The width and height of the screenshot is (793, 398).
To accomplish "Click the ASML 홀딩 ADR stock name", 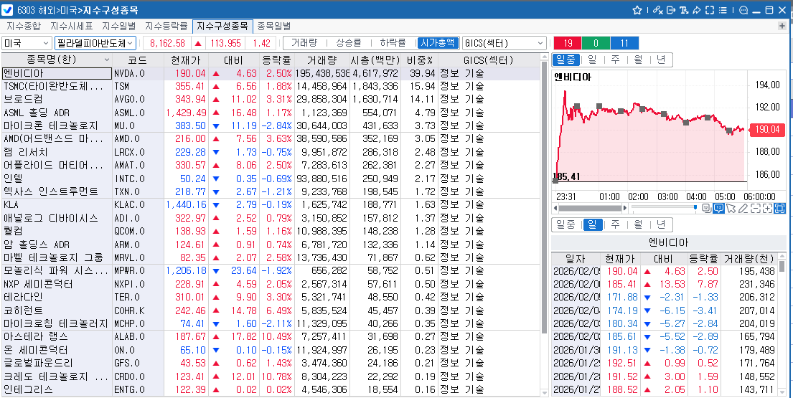I will coord(44,113).
